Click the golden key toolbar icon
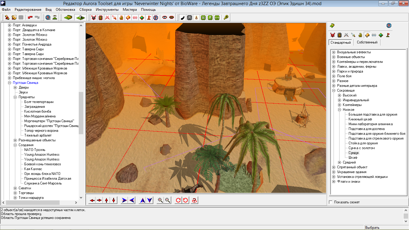 226,18
